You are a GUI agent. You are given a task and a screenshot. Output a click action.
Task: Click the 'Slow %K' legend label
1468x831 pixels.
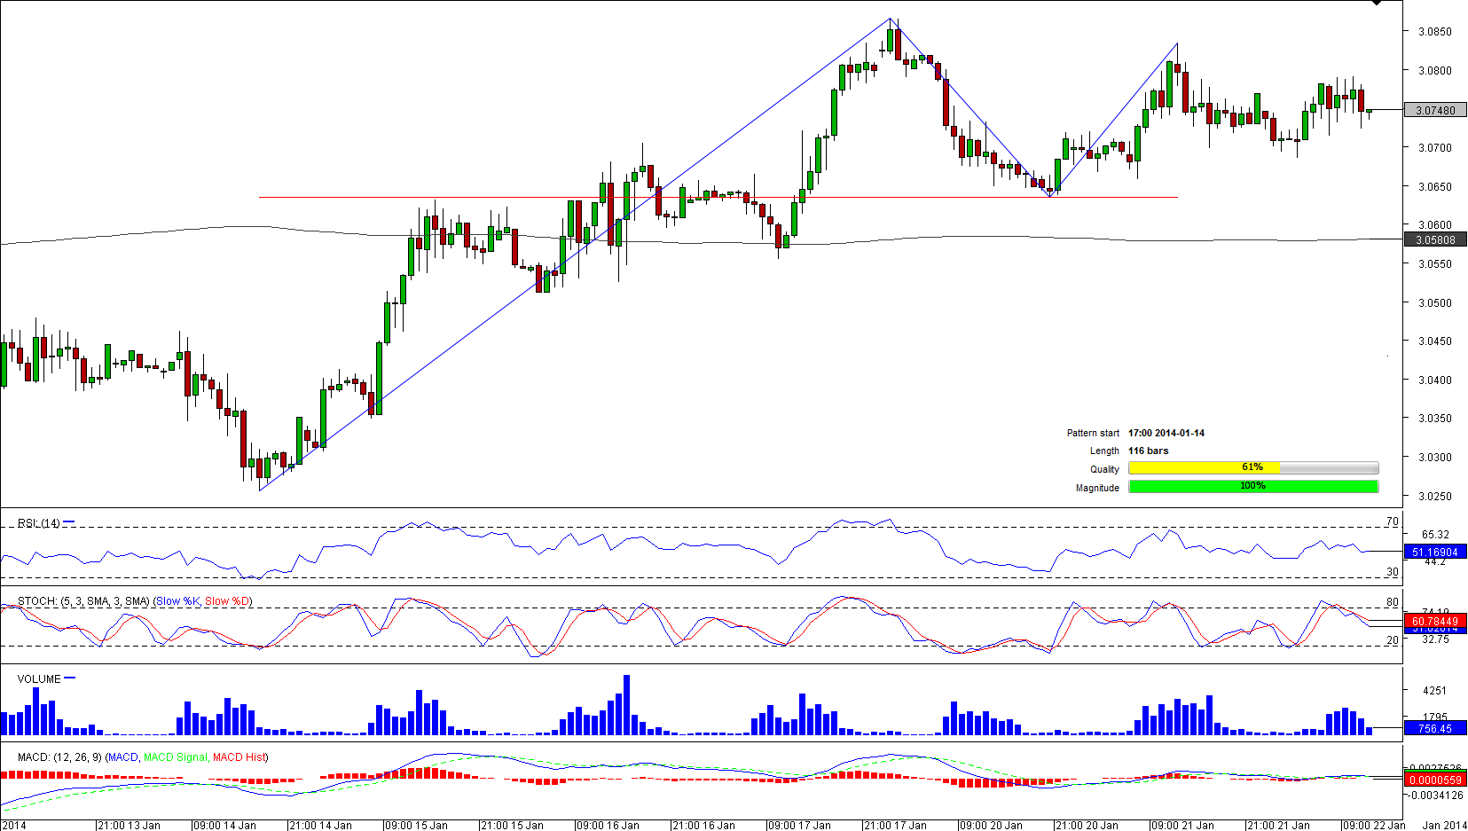[x=178, y=601]
